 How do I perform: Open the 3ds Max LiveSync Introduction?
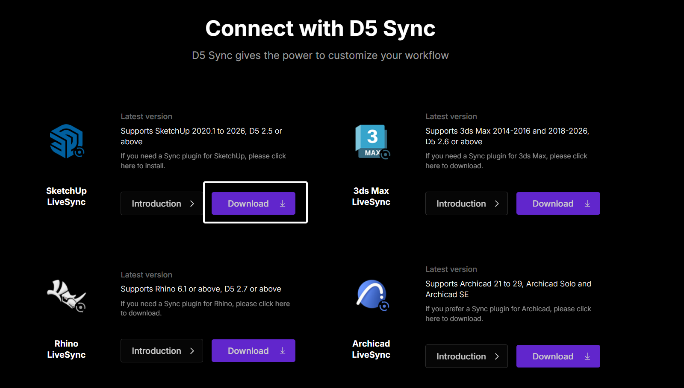466,204
